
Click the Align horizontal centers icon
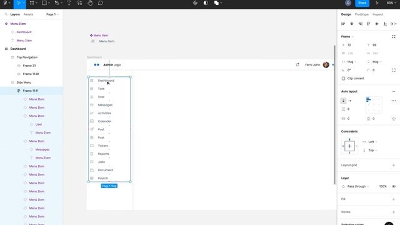click(x=352, y=24)
